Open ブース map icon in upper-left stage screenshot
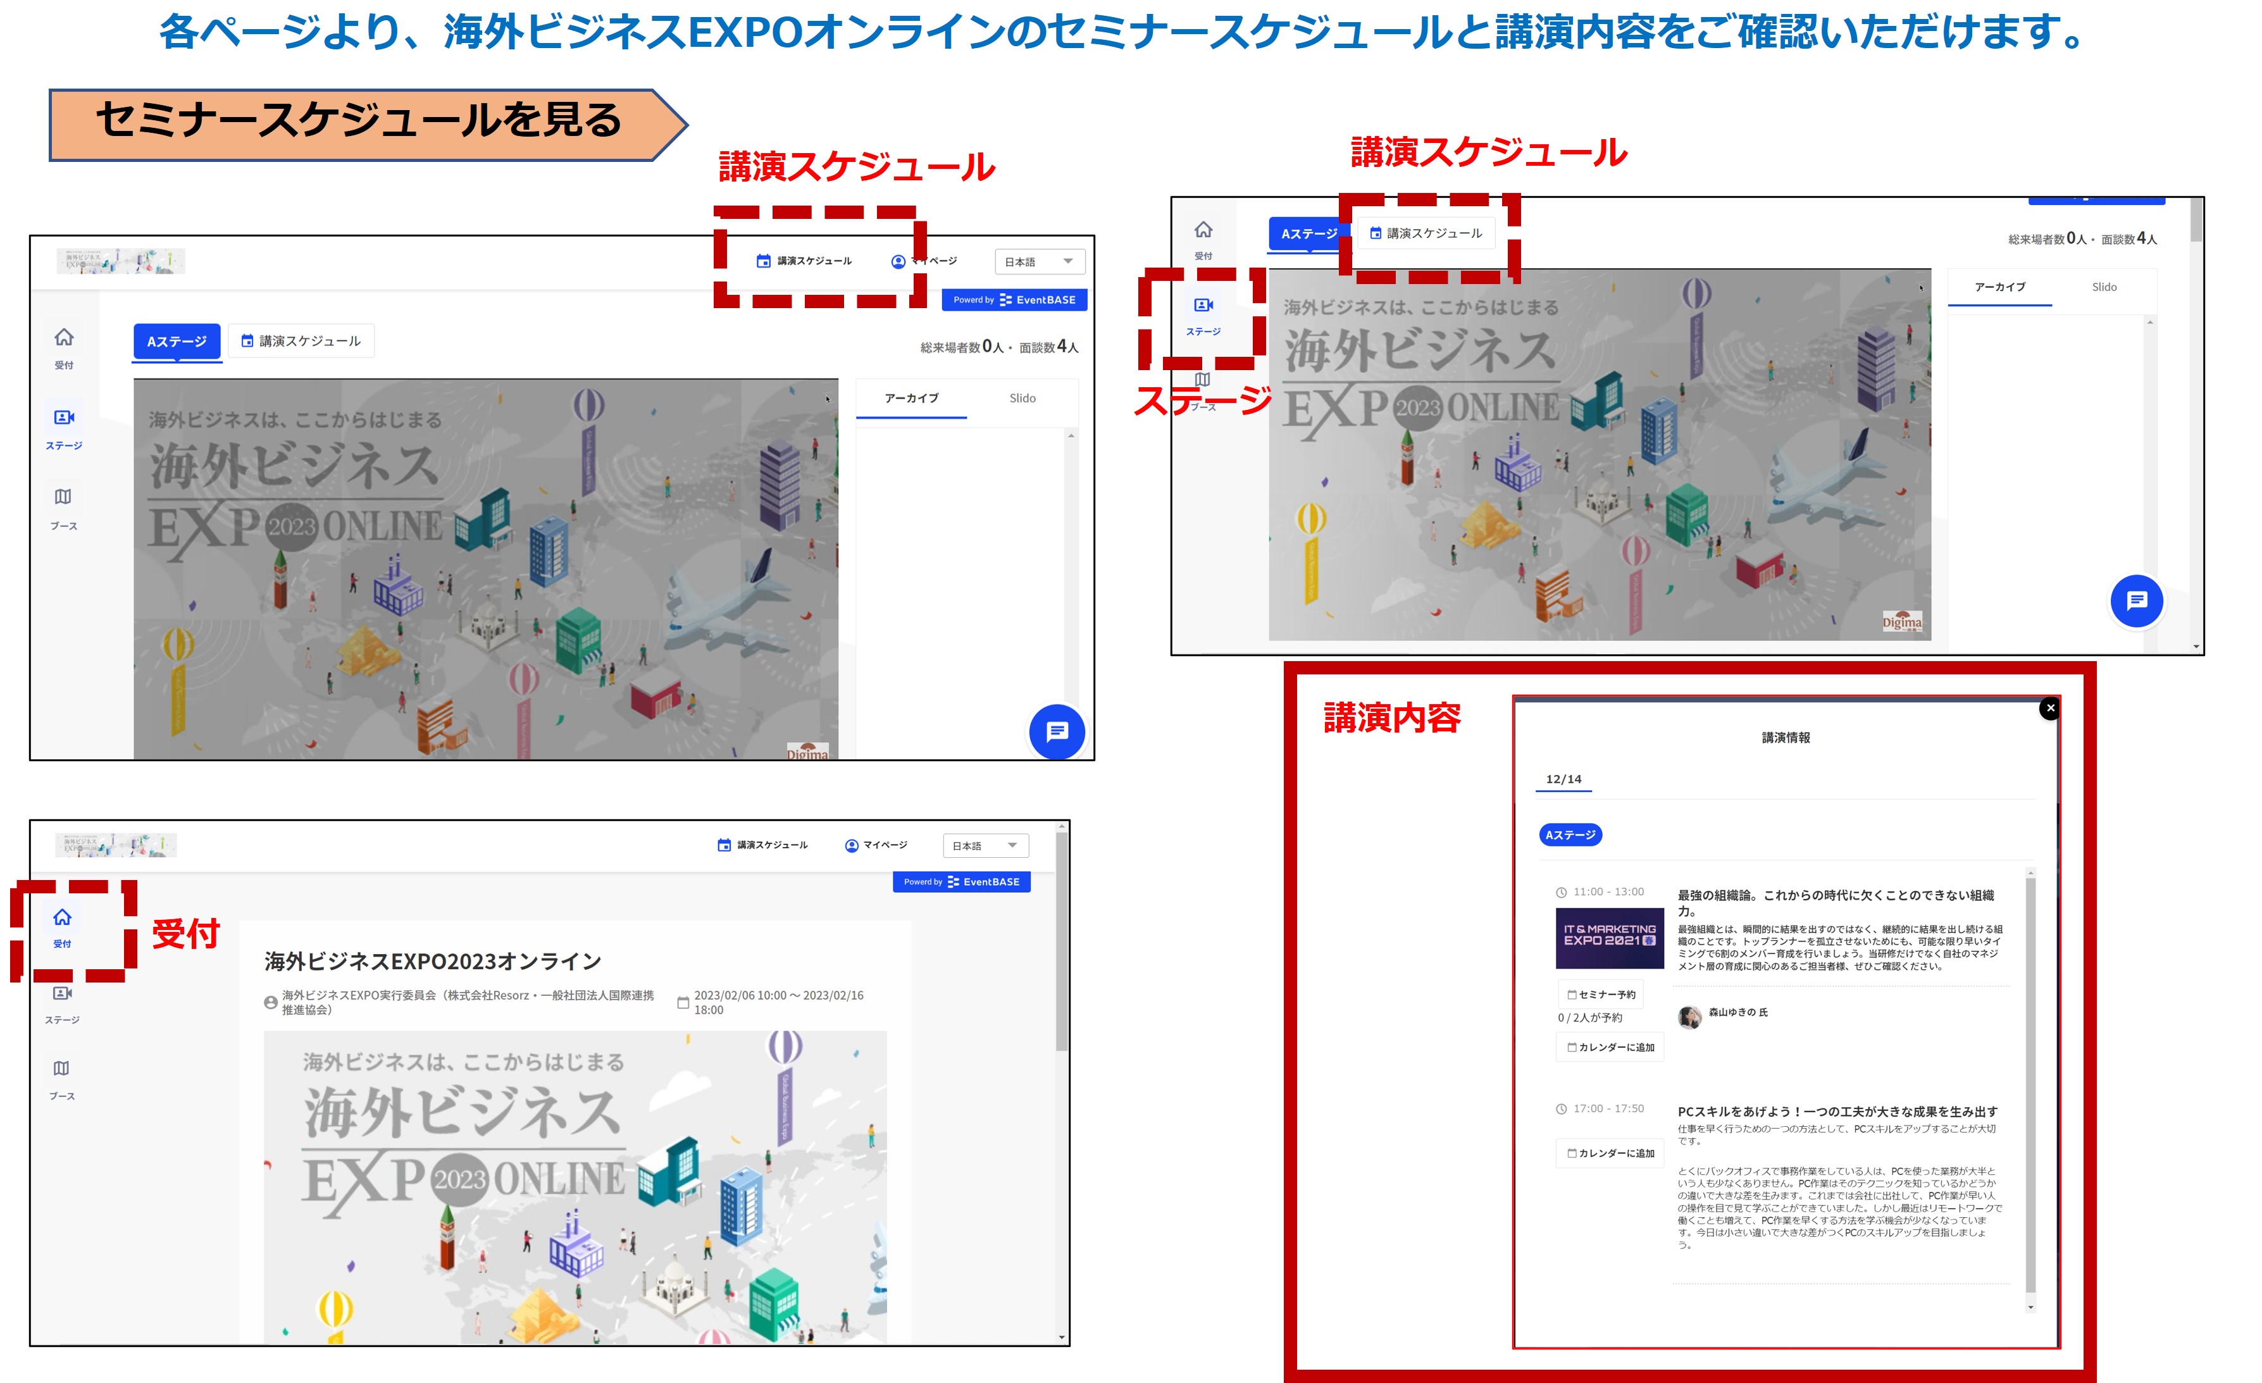Image resolution: width=2262 pixels, height=1383 pixels. [x=63, y=507]
